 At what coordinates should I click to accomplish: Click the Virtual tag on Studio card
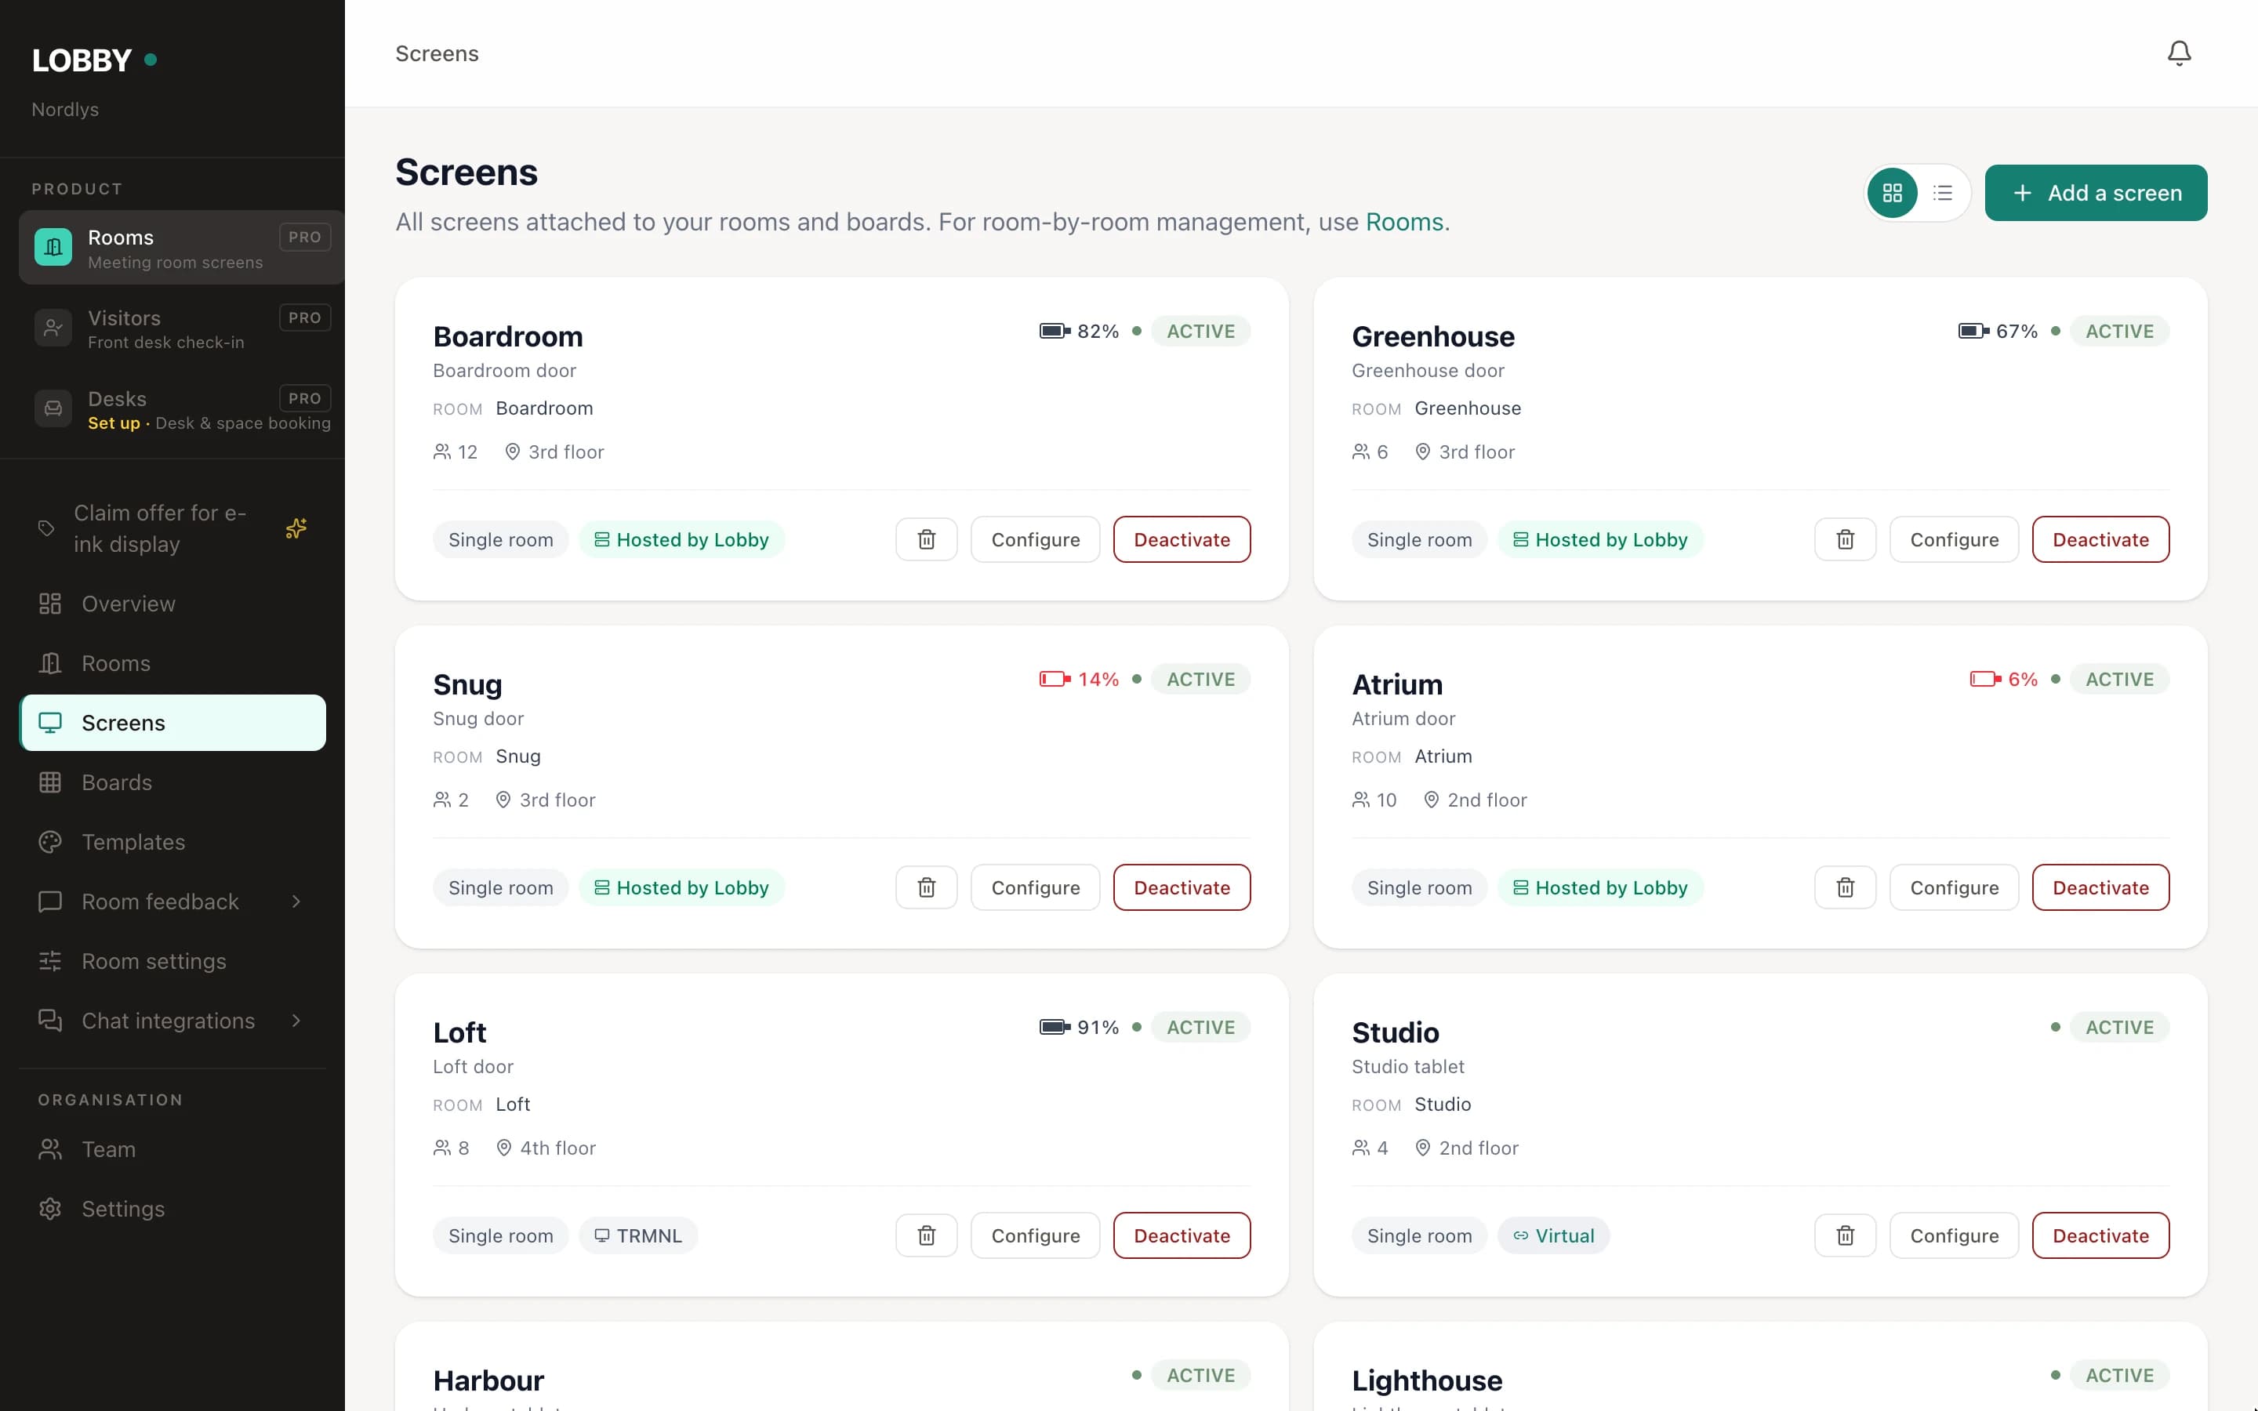click(1553, 1235)
